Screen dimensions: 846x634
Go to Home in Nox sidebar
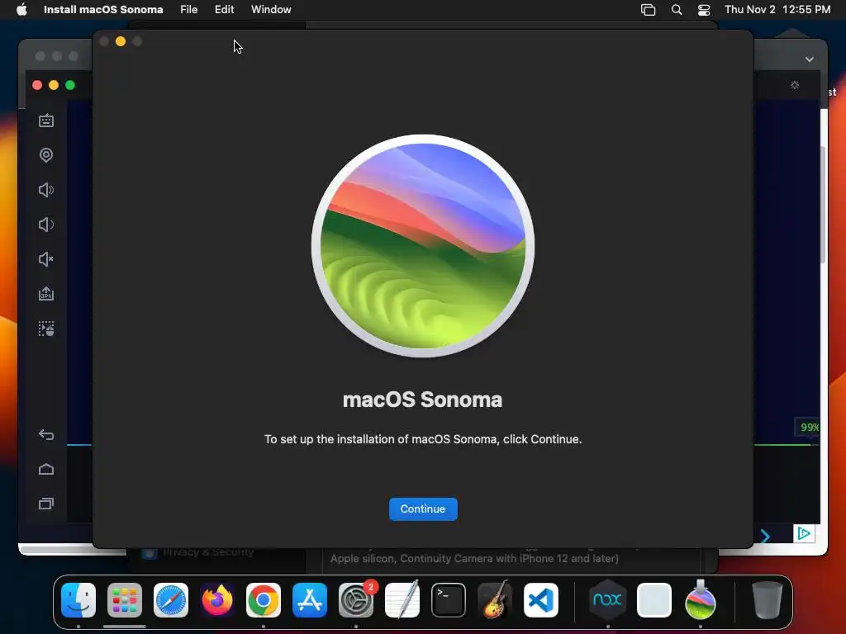coord(46,469)
